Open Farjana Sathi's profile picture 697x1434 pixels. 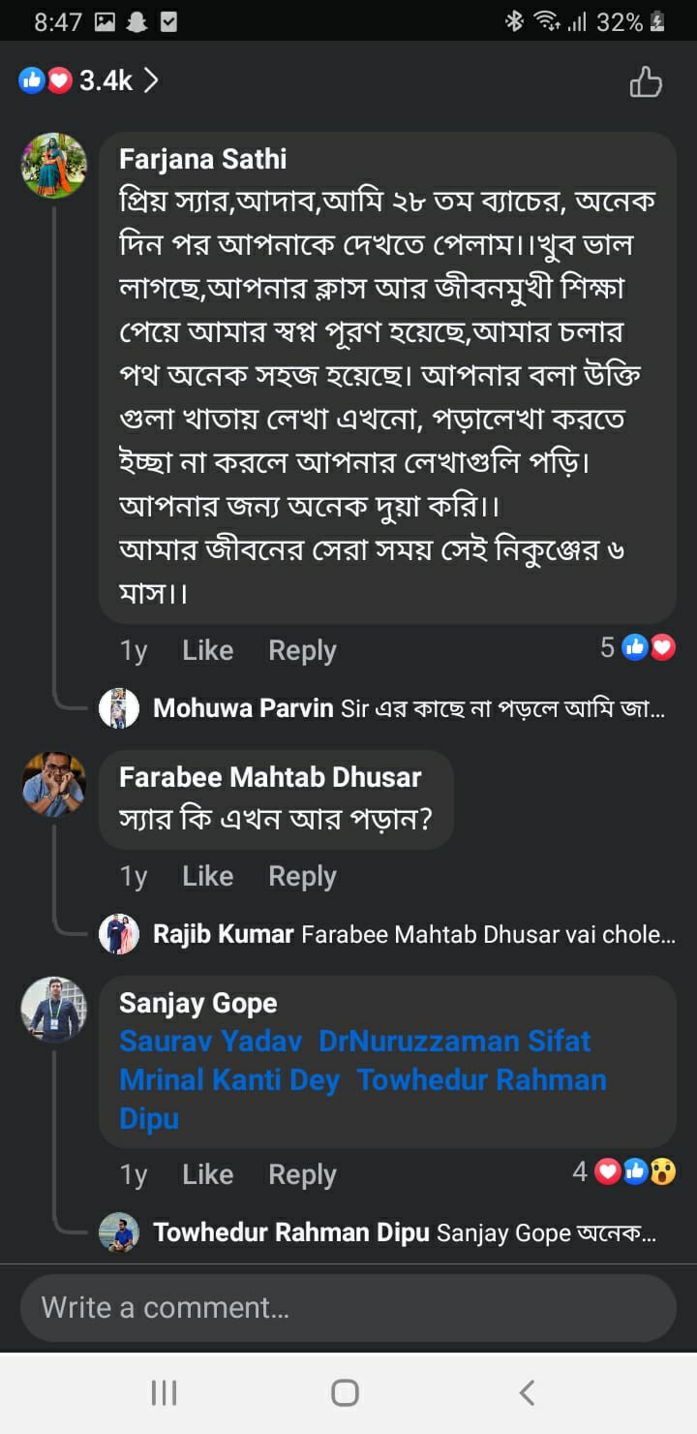coord(54,165)
